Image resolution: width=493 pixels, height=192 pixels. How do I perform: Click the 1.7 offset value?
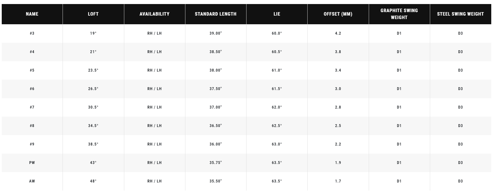tap(338, 181)
